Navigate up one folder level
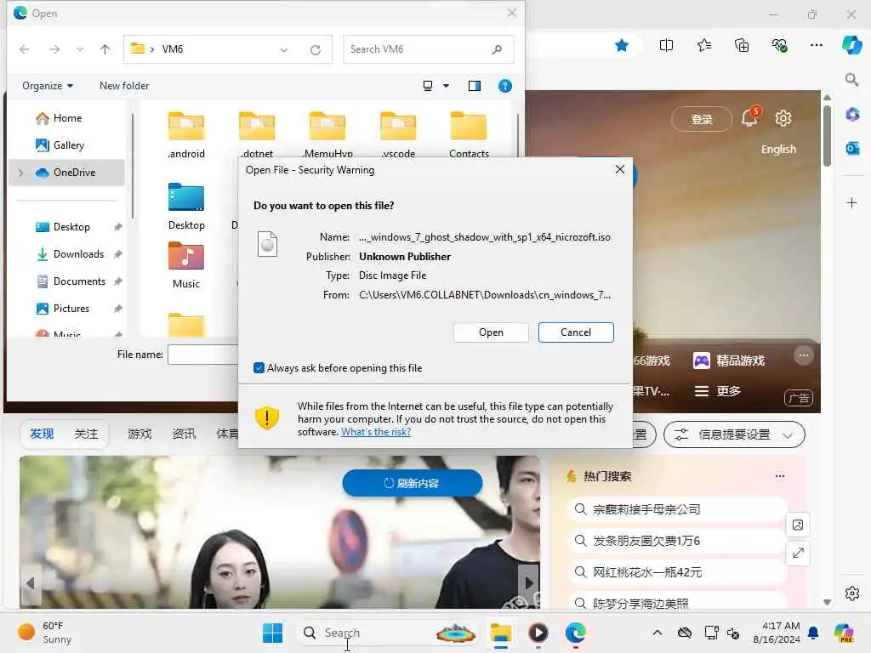 pos(105,49)
